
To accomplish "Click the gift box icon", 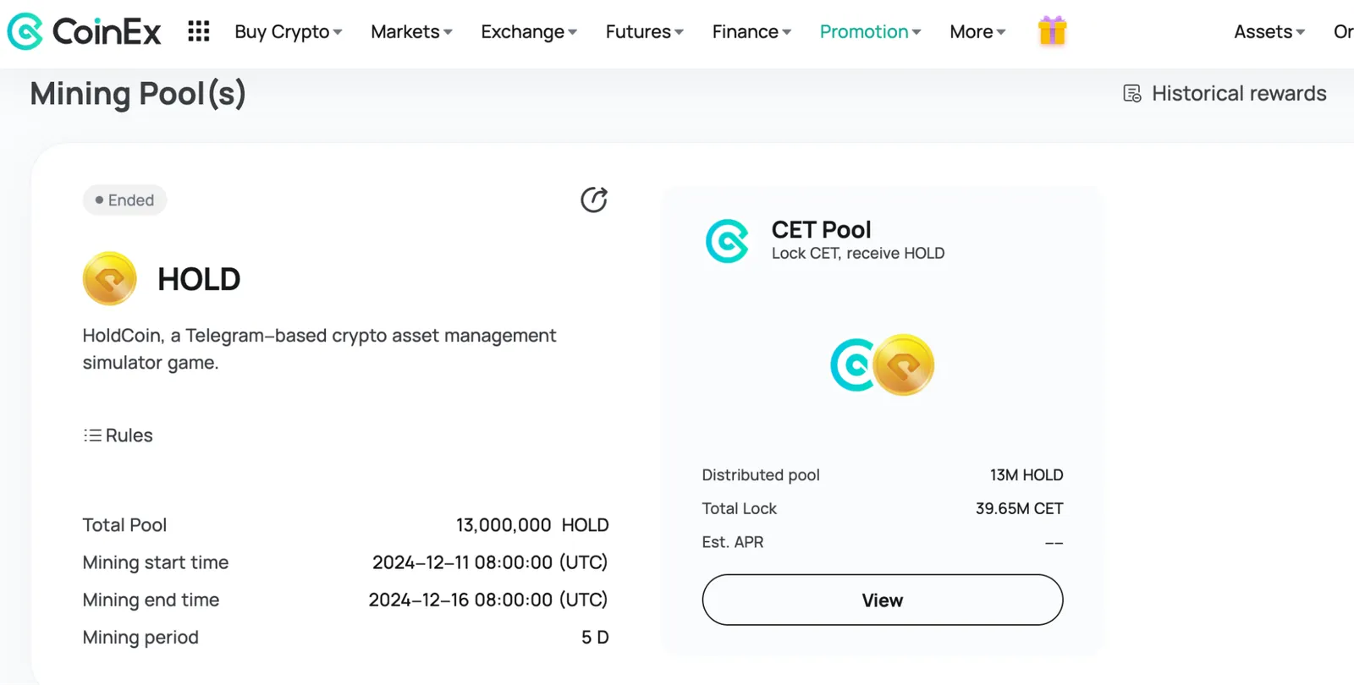I will click(1053, 31).
